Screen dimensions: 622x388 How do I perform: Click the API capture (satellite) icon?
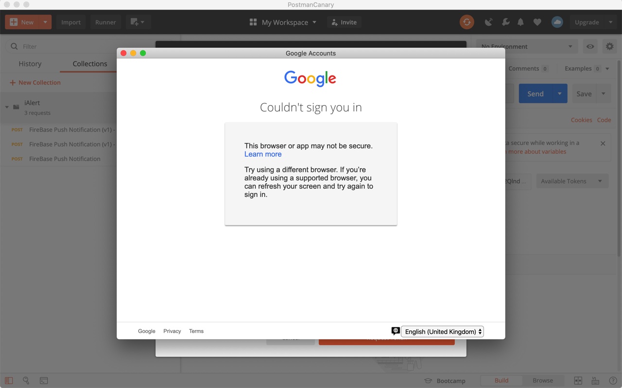click(x=488, y=22)
